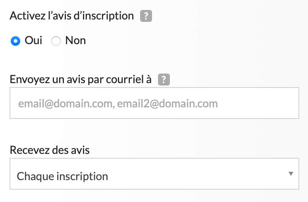Click the Activez l'avis d'inscription label
Viewport: 308px width, 202px height.
click(71, 16)
